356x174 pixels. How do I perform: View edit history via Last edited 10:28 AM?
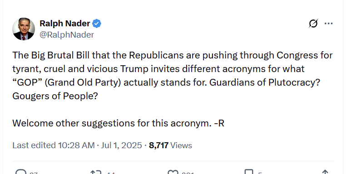click(54, 145)
